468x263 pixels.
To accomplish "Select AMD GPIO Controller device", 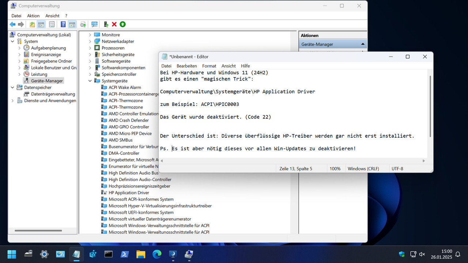I will (x=129, y=127).
